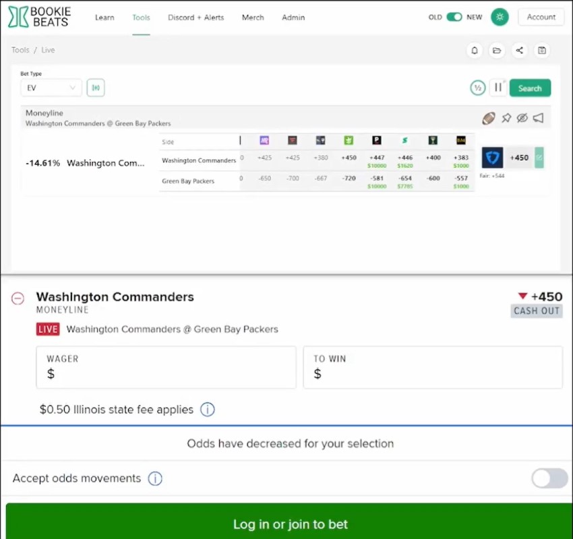This screenshot has height=539, width=573.
Task: Click the megaphone icon on the game row
Action: coord(537,117)
